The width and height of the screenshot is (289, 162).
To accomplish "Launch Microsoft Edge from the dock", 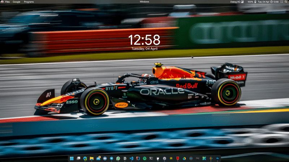I will pos(85,158).
